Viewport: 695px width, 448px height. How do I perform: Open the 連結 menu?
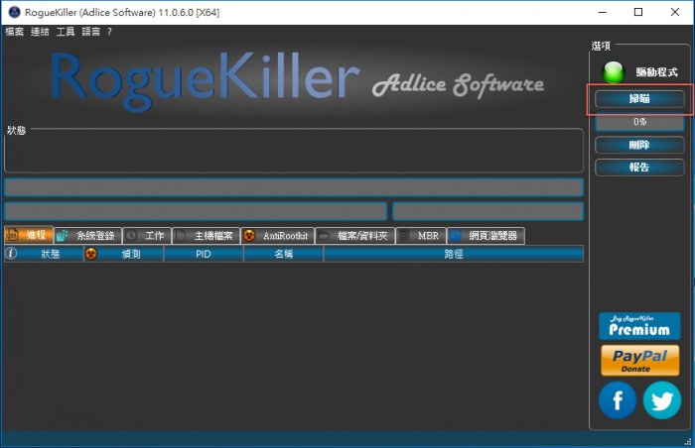tap(40, 32)
